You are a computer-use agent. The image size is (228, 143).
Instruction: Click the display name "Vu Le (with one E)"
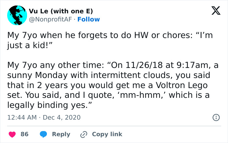(x=61, y=11)
